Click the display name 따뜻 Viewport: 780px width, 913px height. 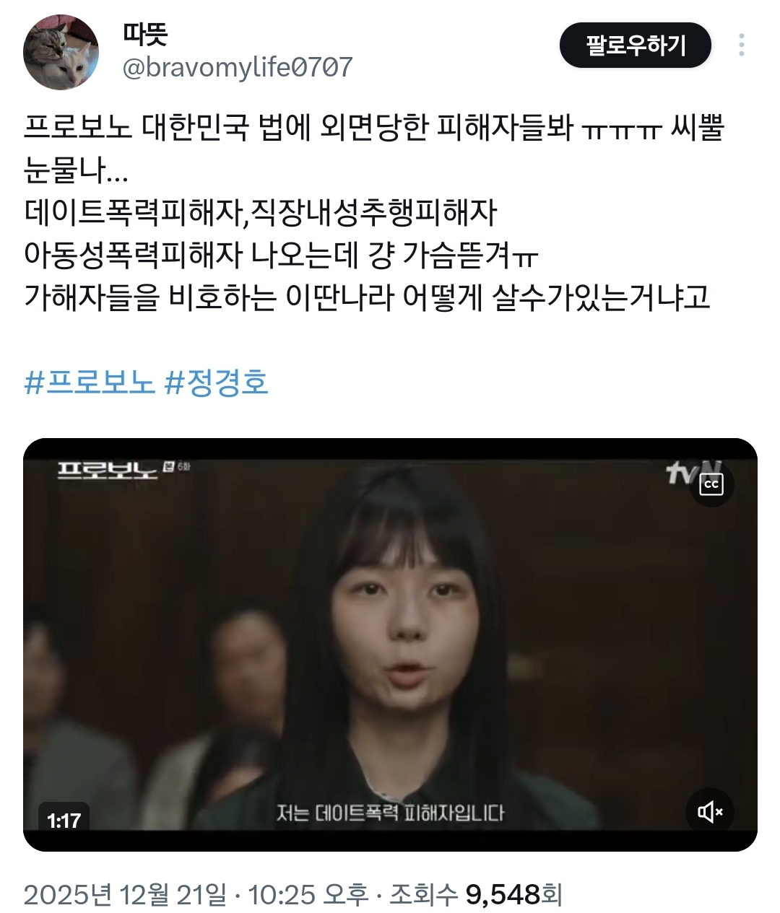(x=145, y=34)
